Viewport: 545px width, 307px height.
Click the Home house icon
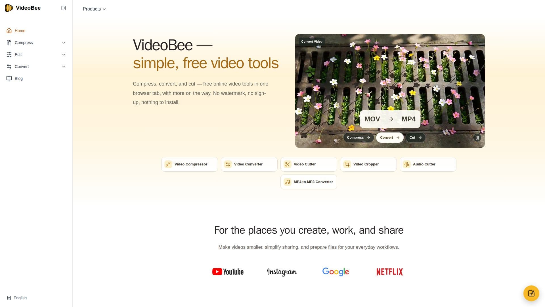[9, 31]
